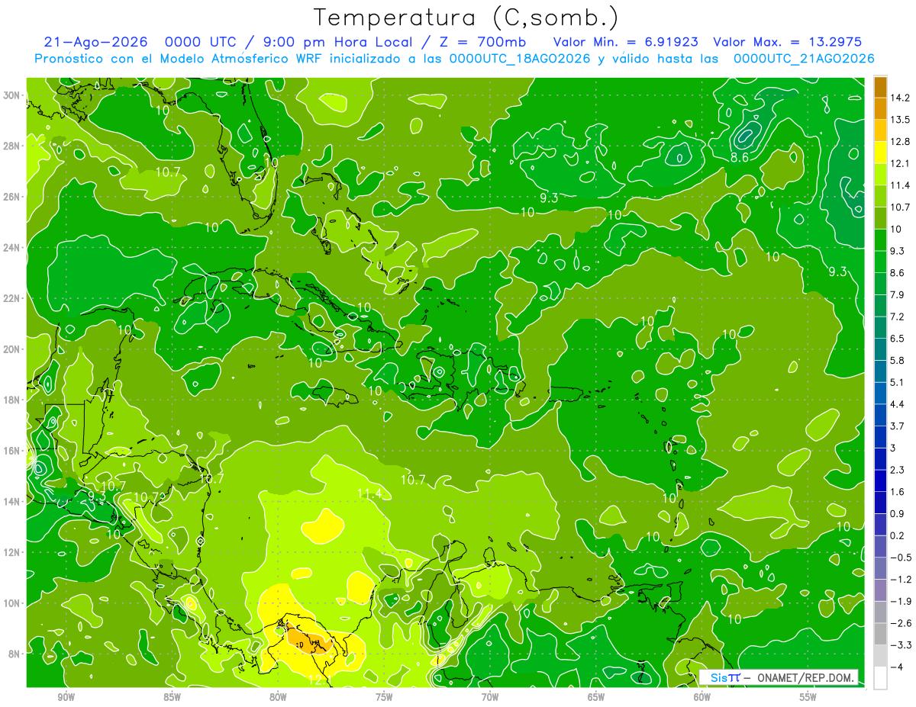Click the "0000UTC_18AGO2026" initialization time text
The width and height of the screenshot is (916, 707).
pyautogui.click(x=520, y=59)
